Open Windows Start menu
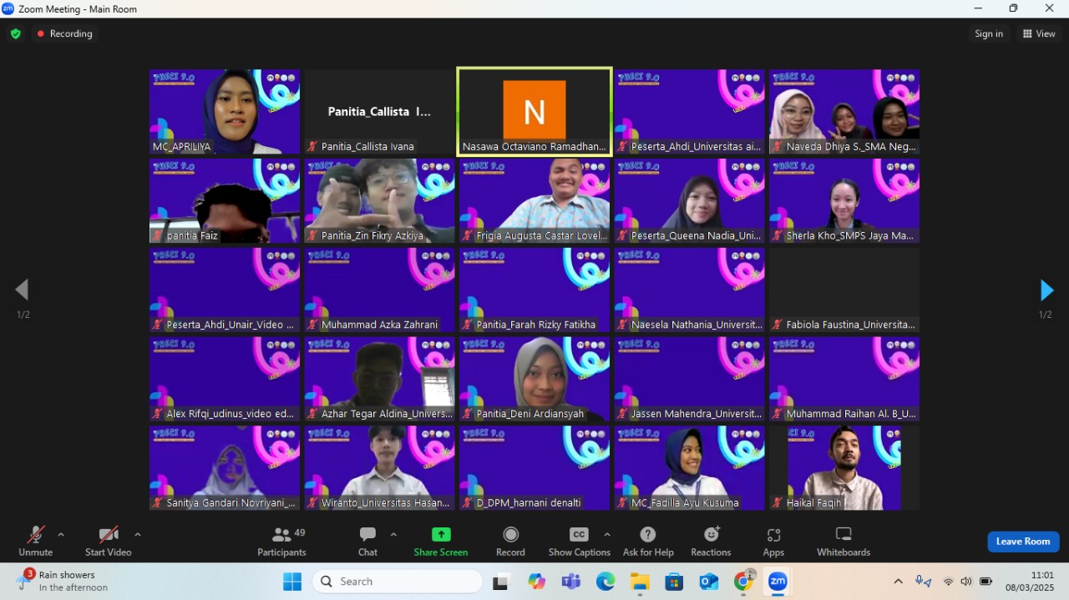 coord(292,582)
